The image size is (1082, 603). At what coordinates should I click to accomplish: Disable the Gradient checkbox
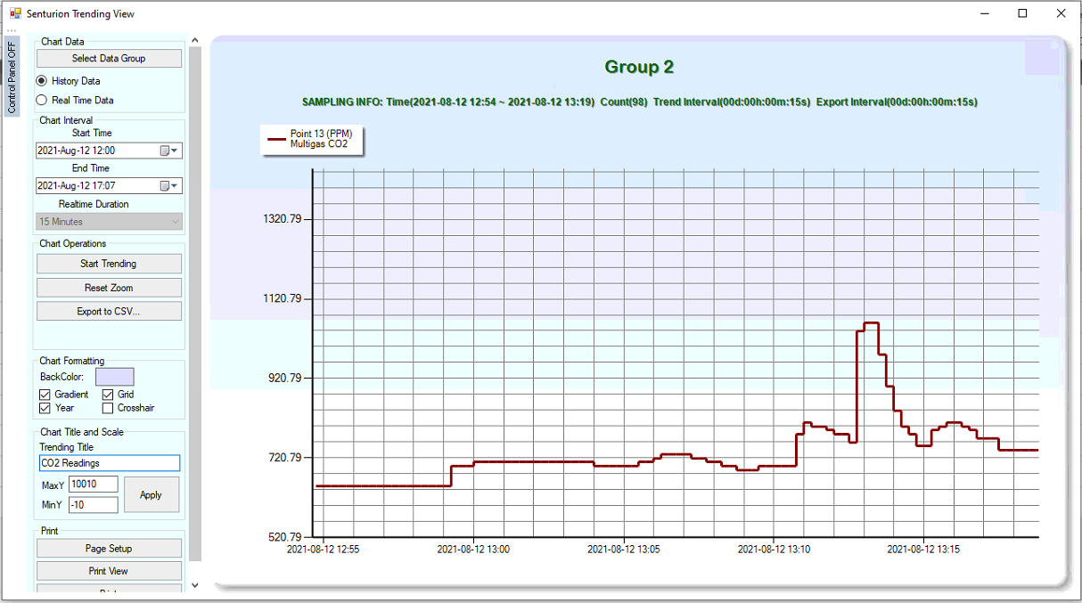[x=45, y=395]
